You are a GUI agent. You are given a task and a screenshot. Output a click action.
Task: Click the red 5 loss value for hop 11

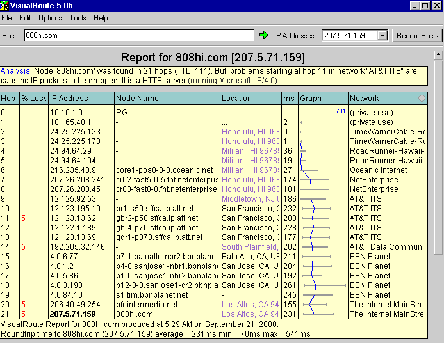pyautogui.click(x=23, y=218)
